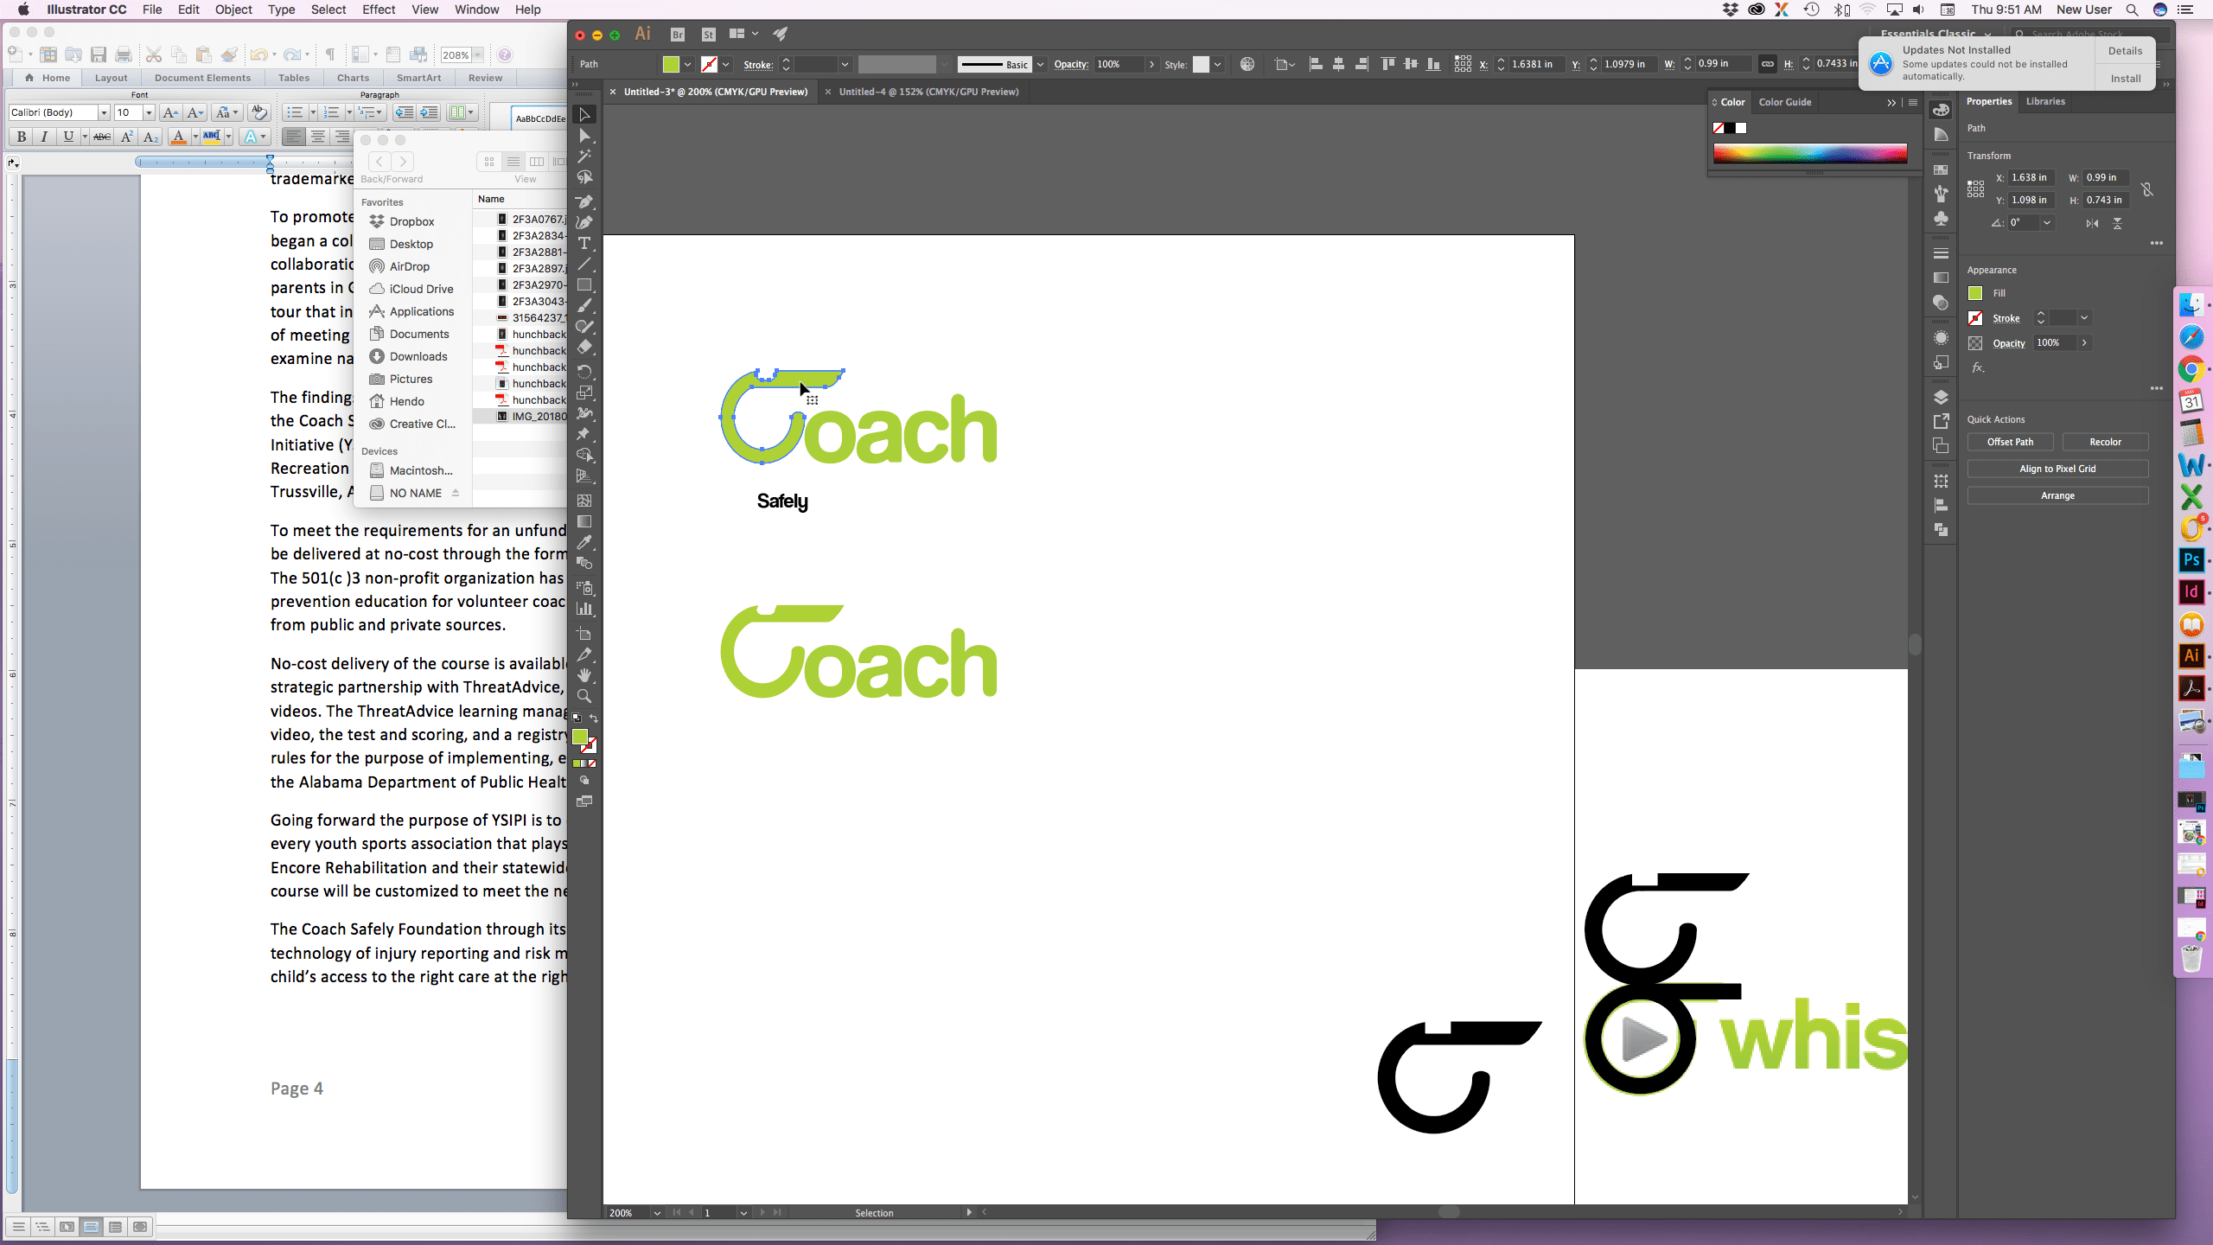Select the Magic Wand tool
Viewport: 2213px width, 1245px height.
click(584, 156)
